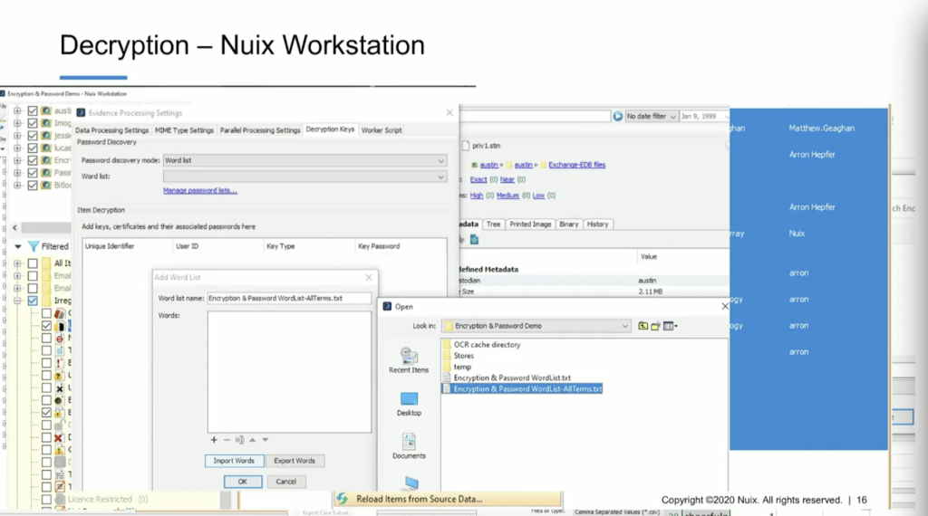928x516 pixels.
Task: Click the Word list name input field
Action: pos(289,299)
